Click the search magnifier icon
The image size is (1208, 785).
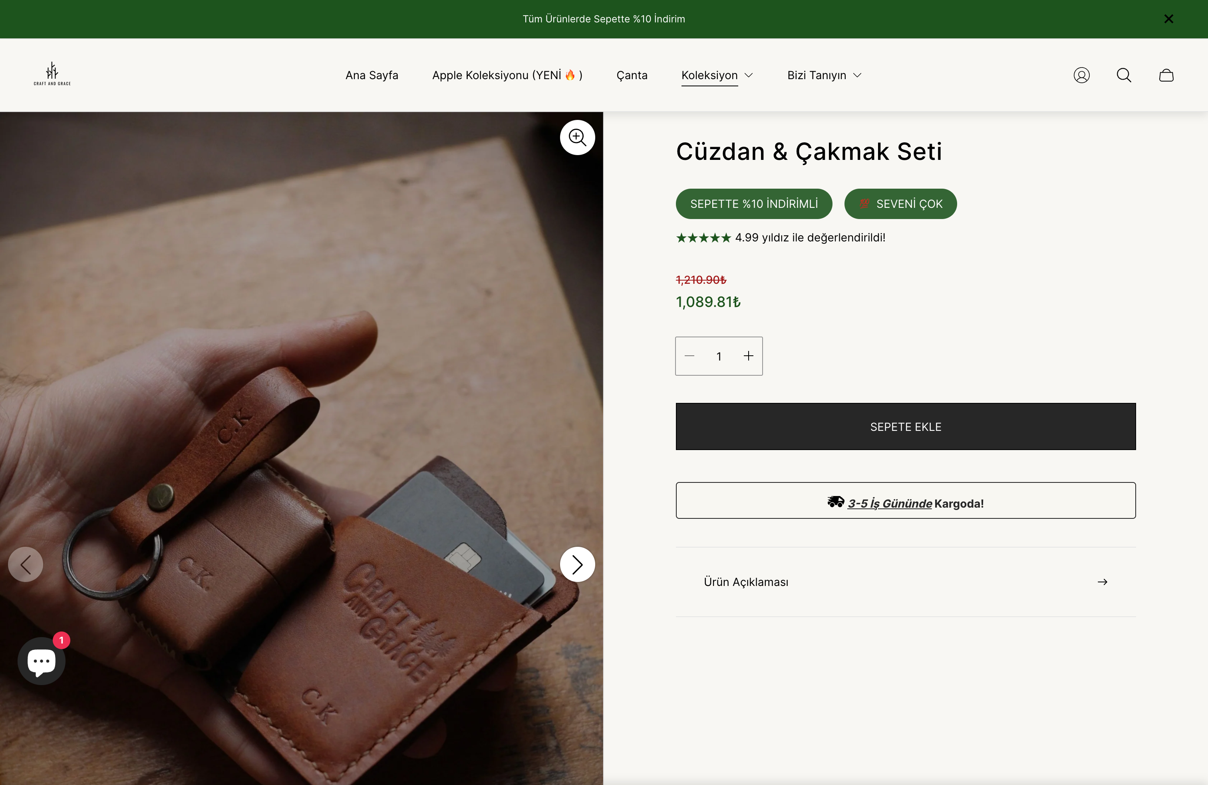[1124, 75]
